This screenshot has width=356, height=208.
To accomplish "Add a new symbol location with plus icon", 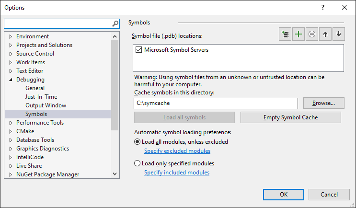I will 299,35.
